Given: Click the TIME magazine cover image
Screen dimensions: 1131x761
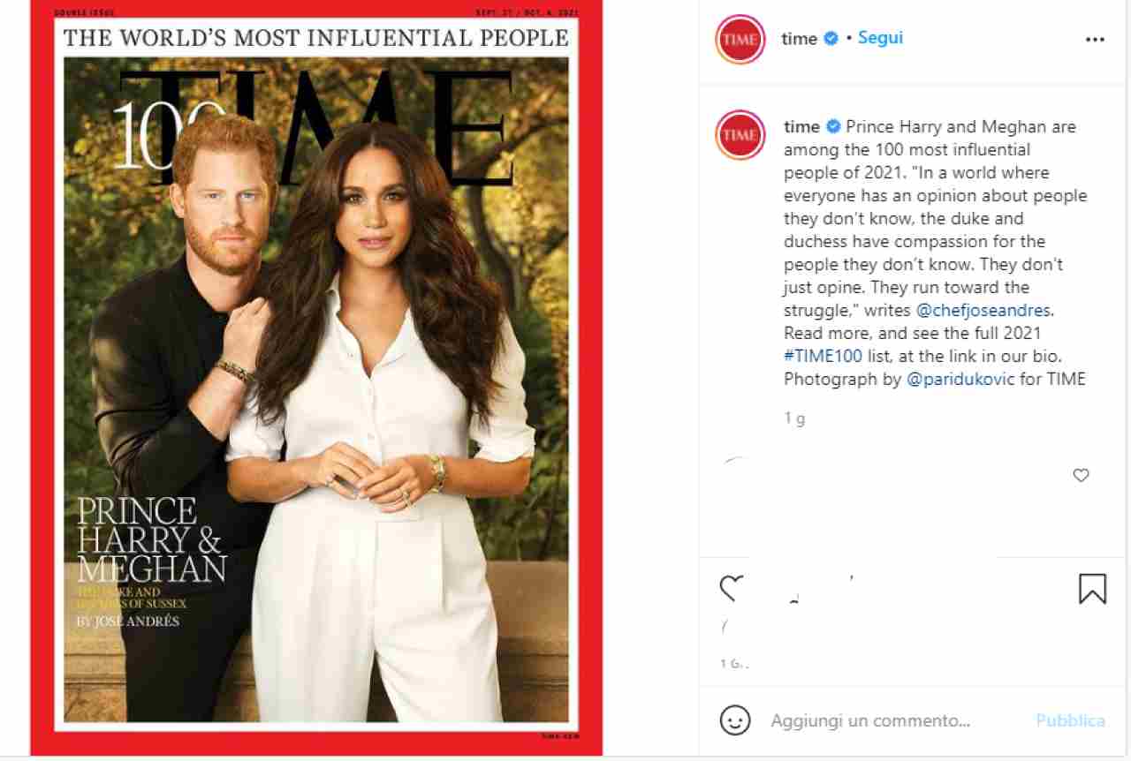Looking at the screenshot, I should tap(316, 380).
